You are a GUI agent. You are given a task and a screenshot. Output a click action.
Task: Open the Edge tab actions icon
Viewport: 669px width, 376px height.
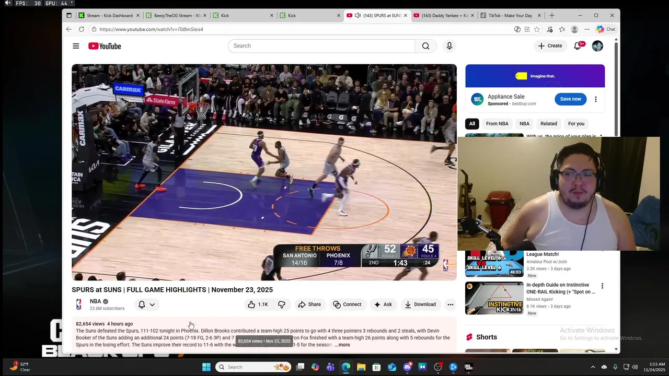68,15
